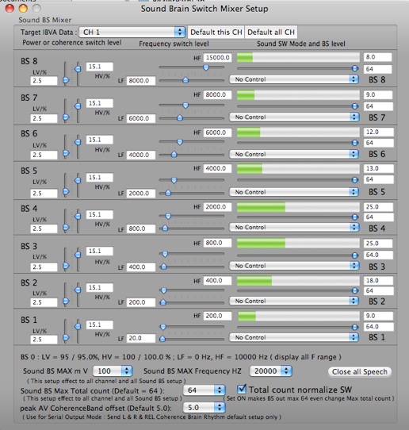Image resolution: width=409 pixels, height=430 pixels.
Task: Click the BS 7 HF slider knob
Action: pyautogui.click(x=185, y=106)
